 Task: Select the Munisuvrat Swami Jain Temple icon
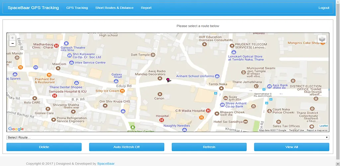(243, 72)
